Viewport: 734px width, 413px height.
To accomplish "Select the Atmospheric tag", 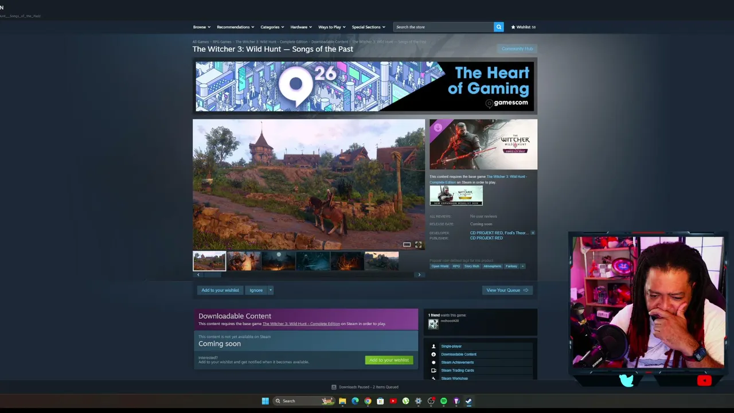I will 493,266.
